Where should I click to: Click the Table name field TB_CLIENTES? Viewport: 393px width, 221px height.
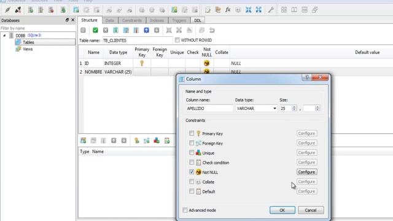coord(138,41)
